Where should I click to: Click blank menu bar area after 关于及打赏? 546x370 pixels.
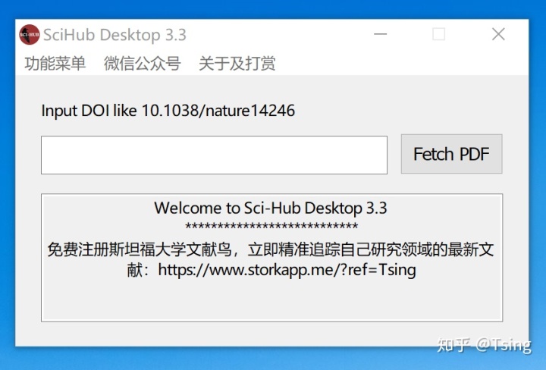click(x=400, y=64)
